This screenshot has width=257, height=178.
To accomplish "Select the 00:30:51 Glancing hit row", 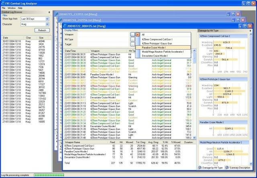I will pos(128,77).
